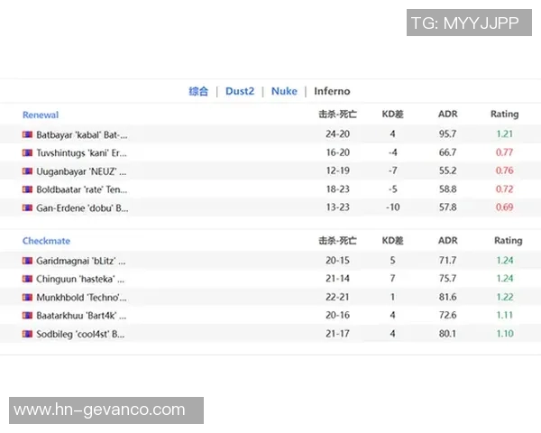Switch to the Nuke map tab
Image resolution: width=541 pixels, height=433 pixels.
[284, 91]
